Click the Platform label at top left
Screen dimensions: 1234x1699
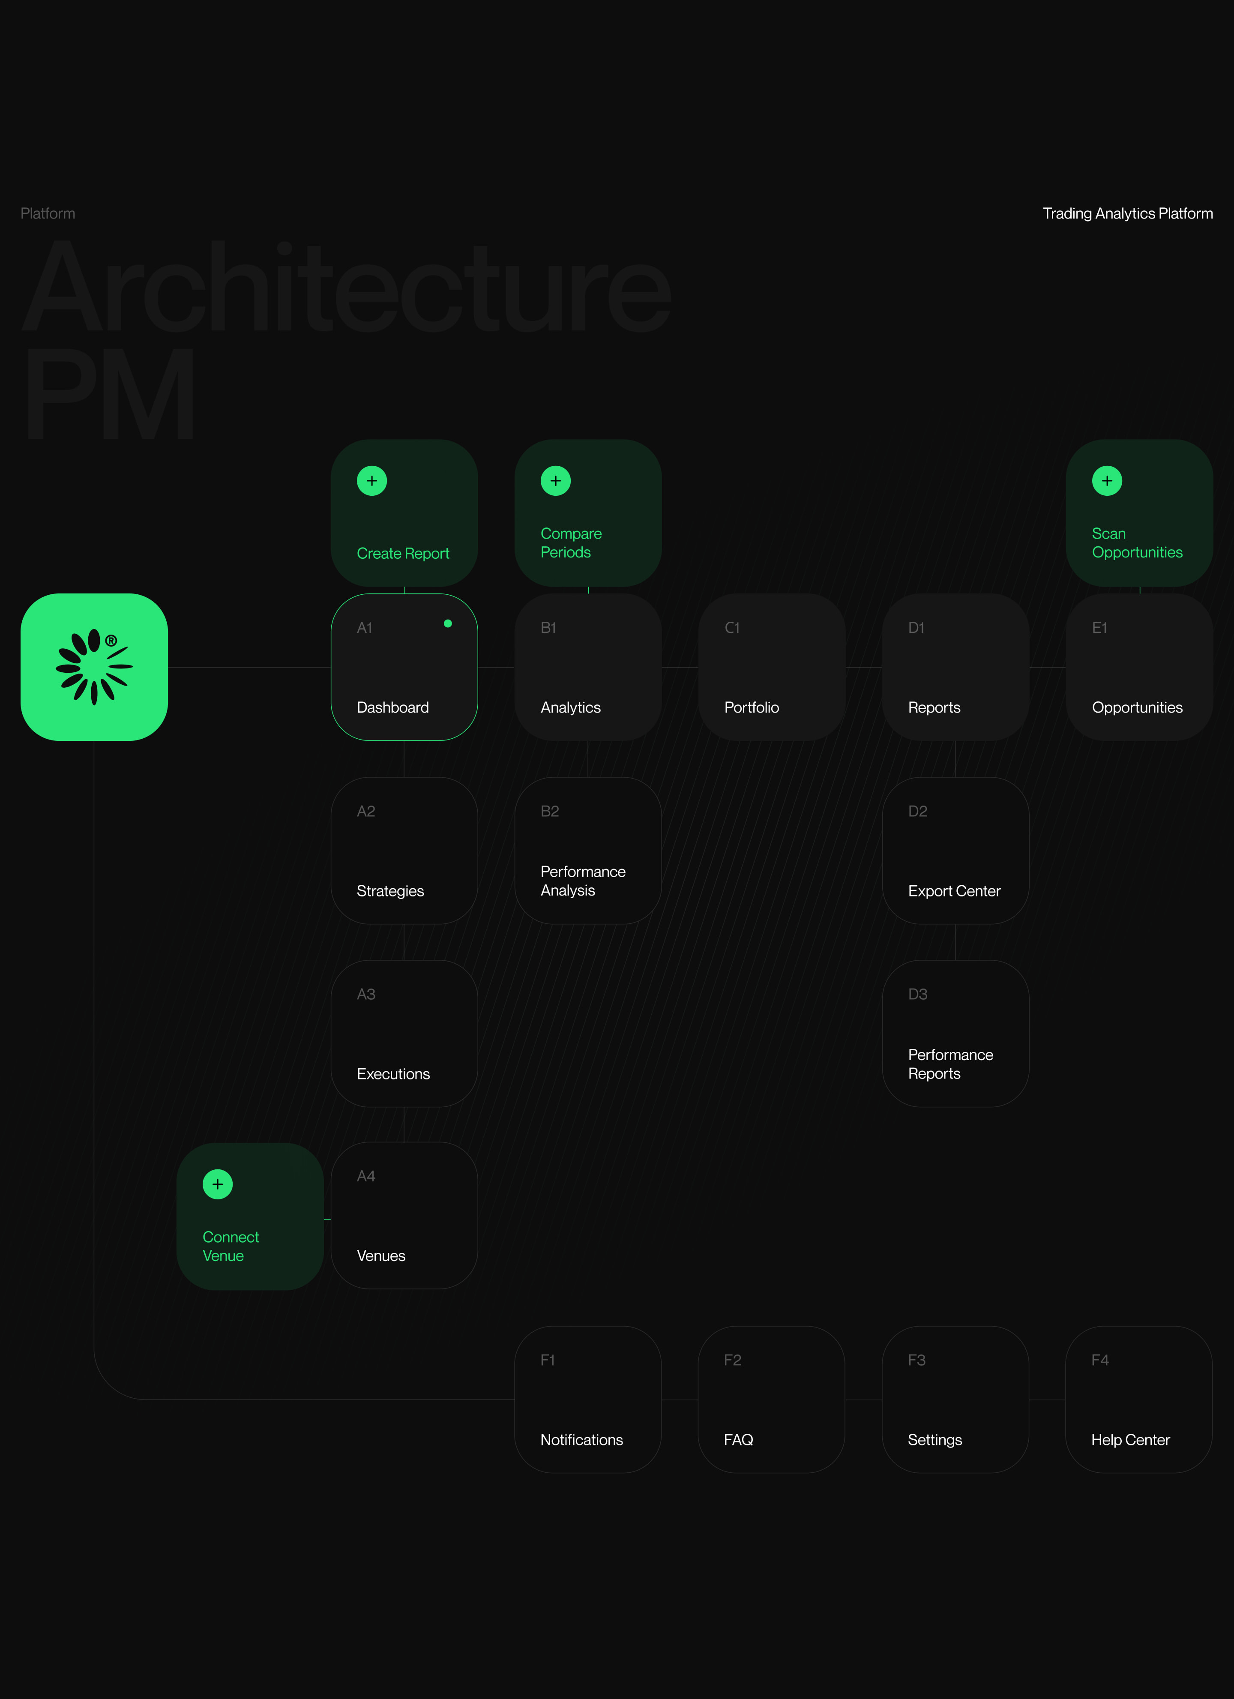click(48, 213)
